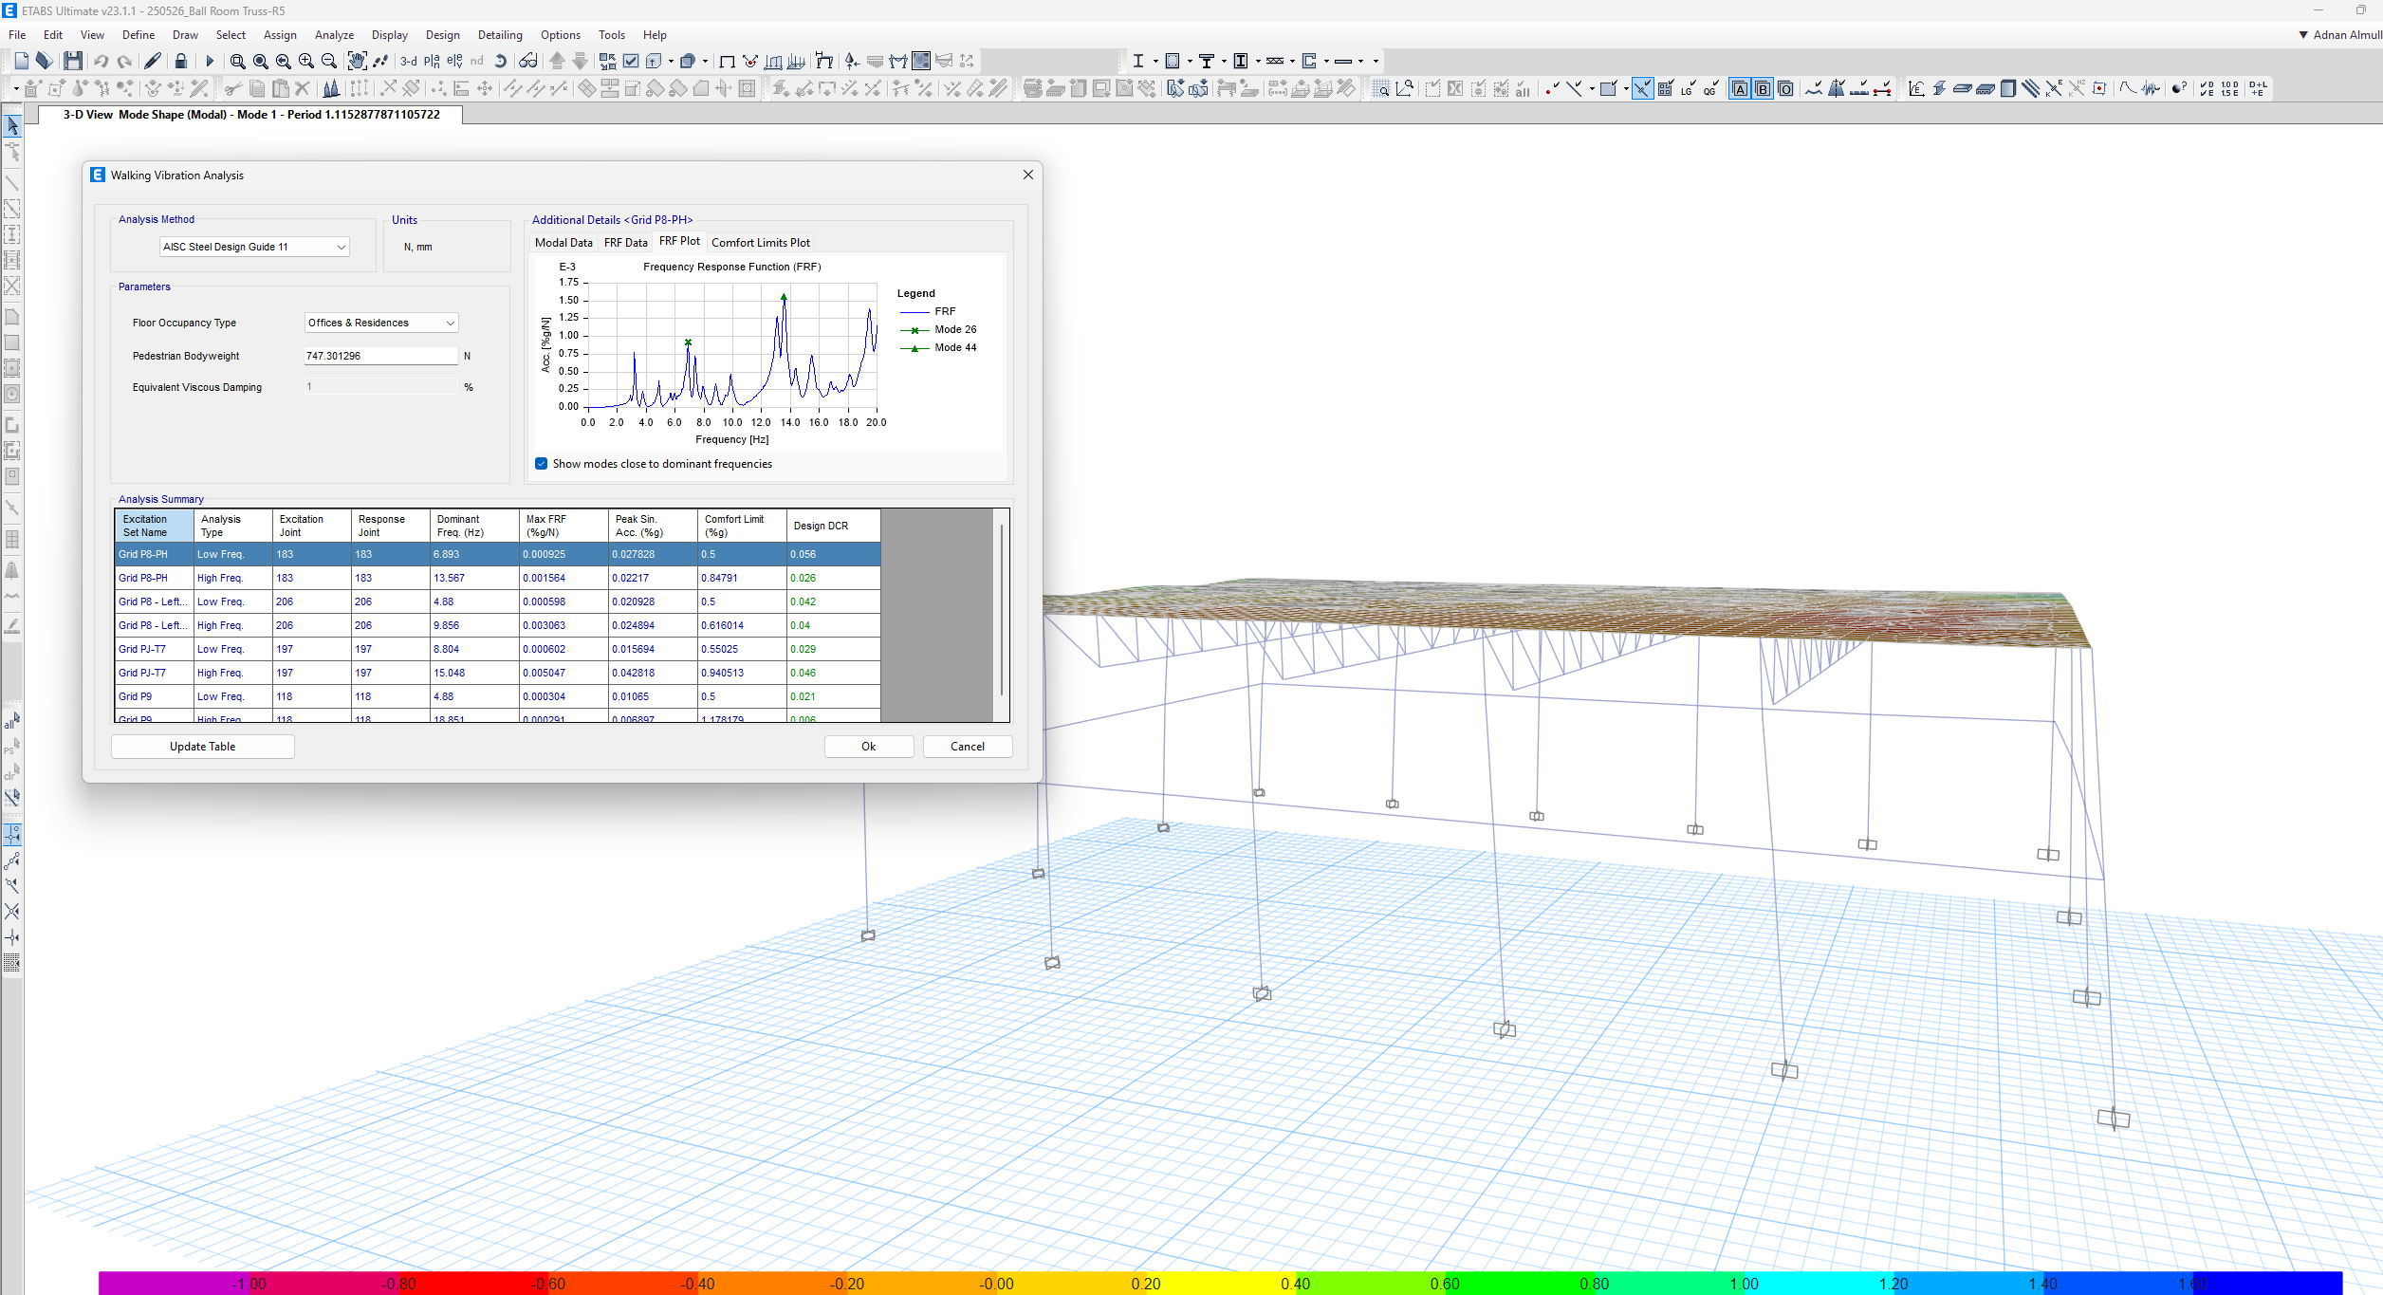Toggle Show modes close to dominant frequencies
This screenshot has width=2383, height=1295.
point(541,464)
